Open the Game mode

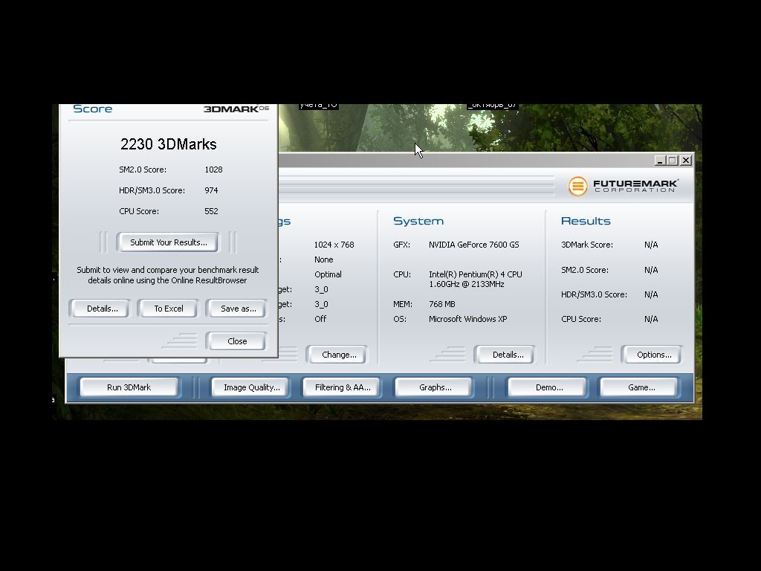(x=640, y=387)
